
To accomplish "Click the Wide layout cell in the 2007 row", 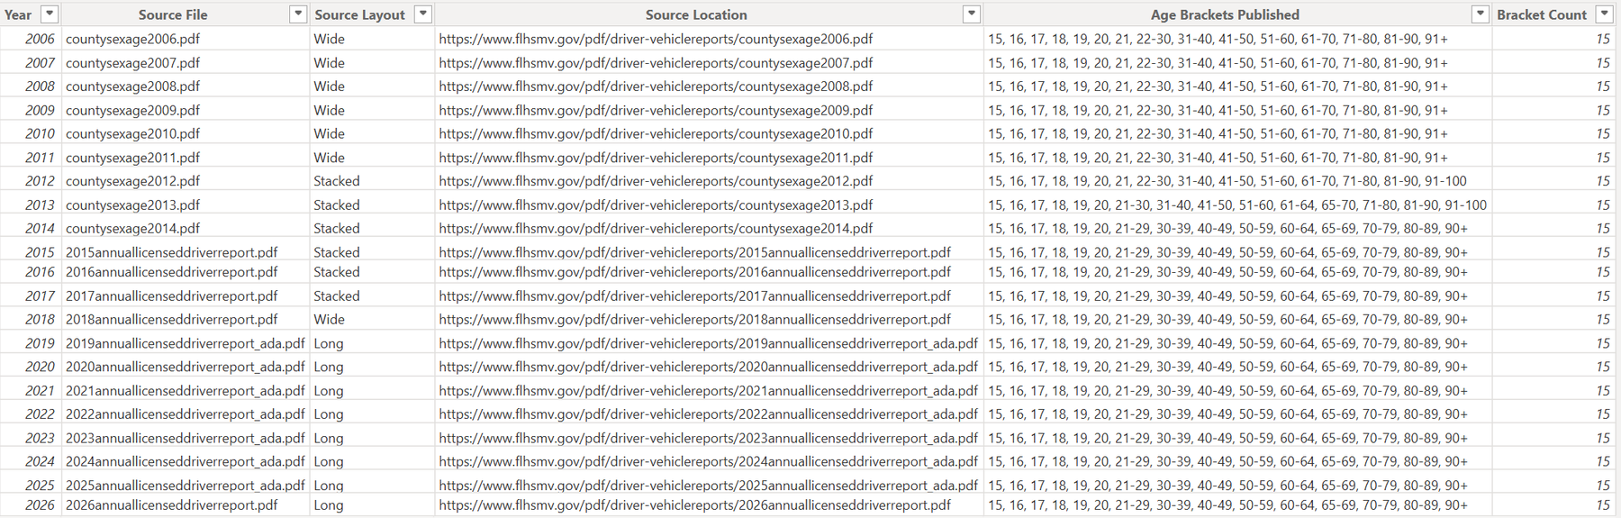I will click(329, 63).
